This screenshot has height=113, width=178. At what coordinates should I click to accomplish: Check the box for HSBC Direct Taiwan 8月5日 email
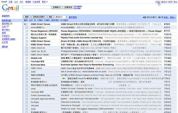coord(27,24)
